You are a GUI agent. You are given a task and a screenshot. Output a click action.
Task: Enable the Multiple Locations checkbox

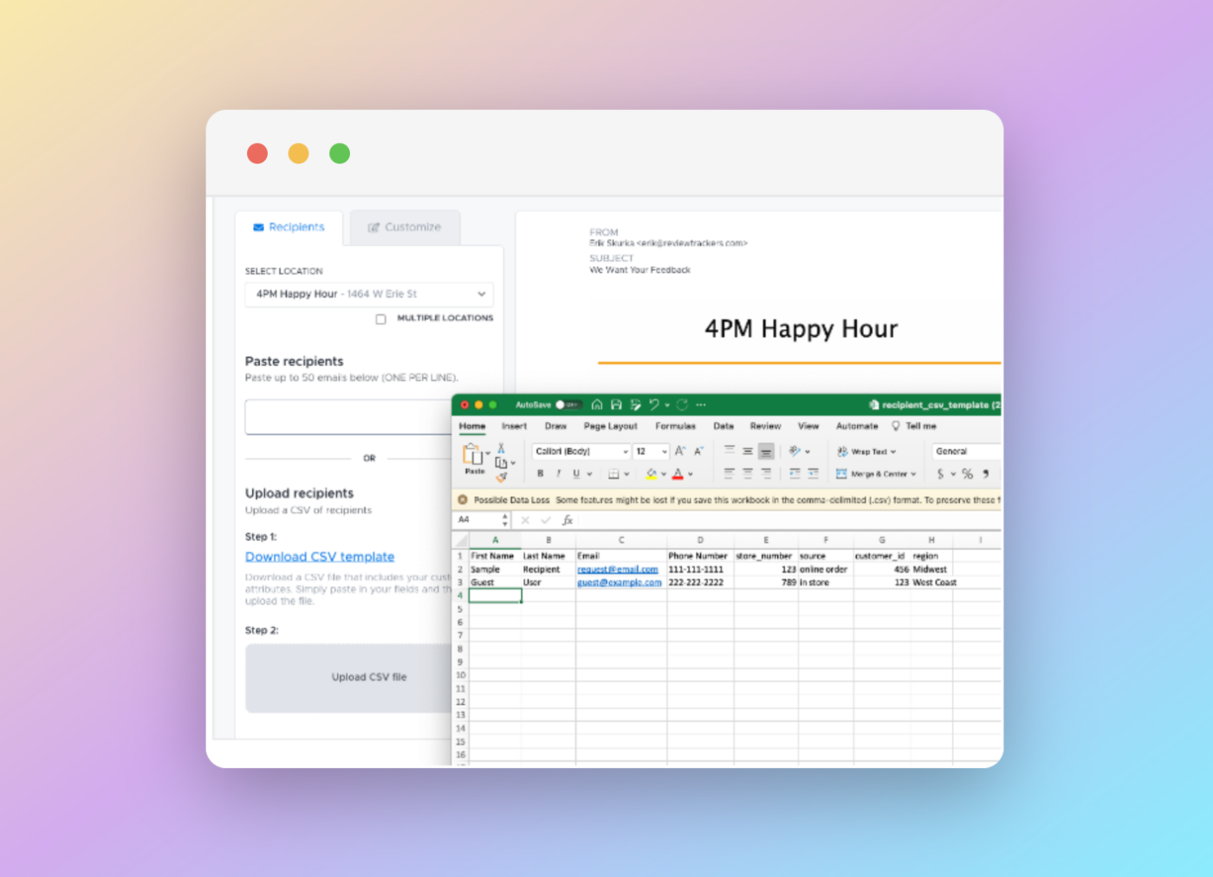click(x=380, y=319)
